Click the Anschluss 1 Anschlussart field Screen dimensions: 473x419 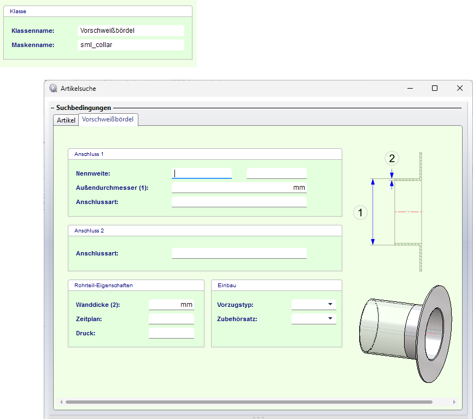pos(239,202)
